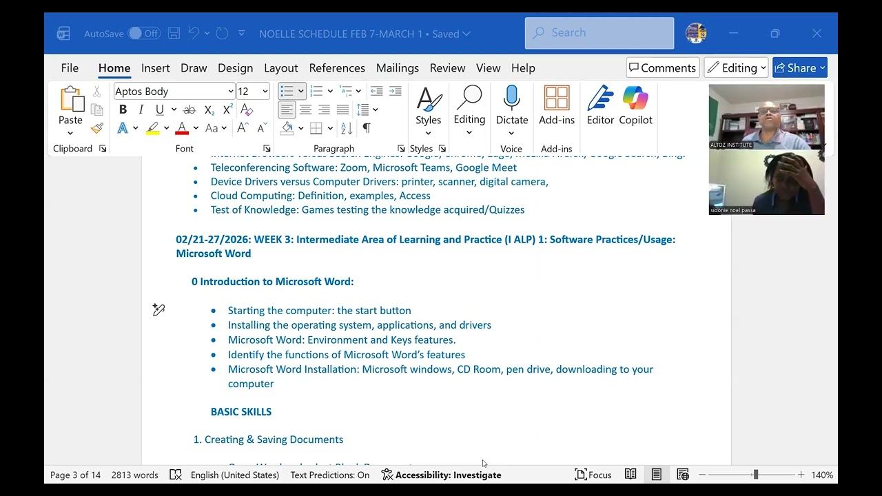Switch to the Layout tab
This screenshot has height=496, width=882.
click(281, 68)
